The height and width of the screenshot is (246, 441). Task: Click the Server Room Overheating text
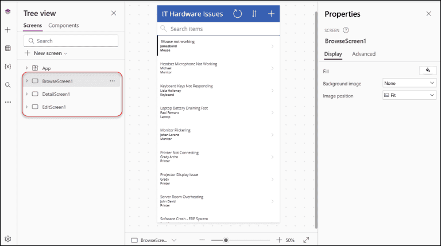click(181, 197)
